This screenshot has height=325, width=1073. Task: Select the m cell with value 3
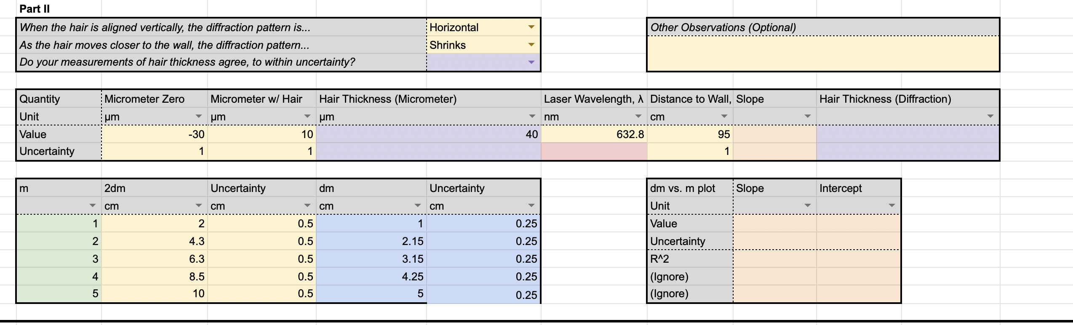59,259
